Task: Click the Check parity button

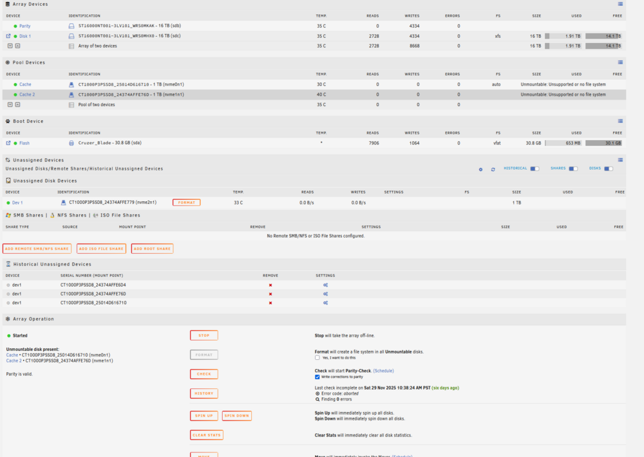Action: [204, 374]
